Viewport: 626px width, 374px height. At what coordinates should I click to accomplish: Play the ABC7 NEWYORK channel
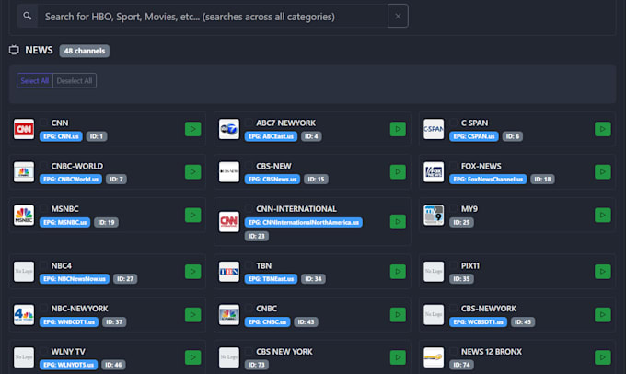[398, 129]
